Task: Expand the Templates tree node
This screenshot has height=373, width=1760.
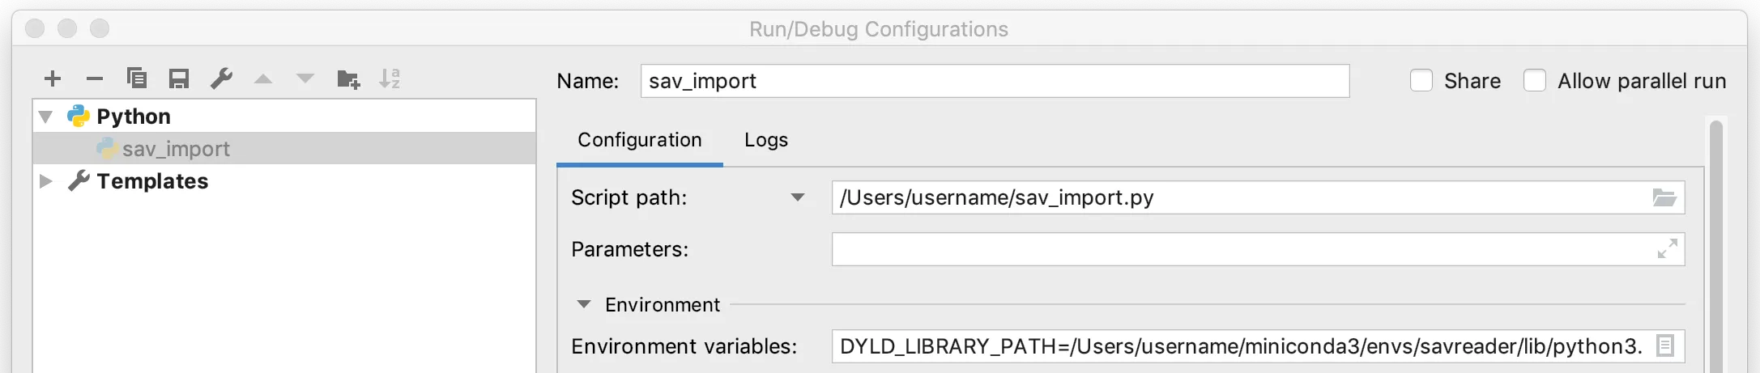Action: tap(46, 181)
